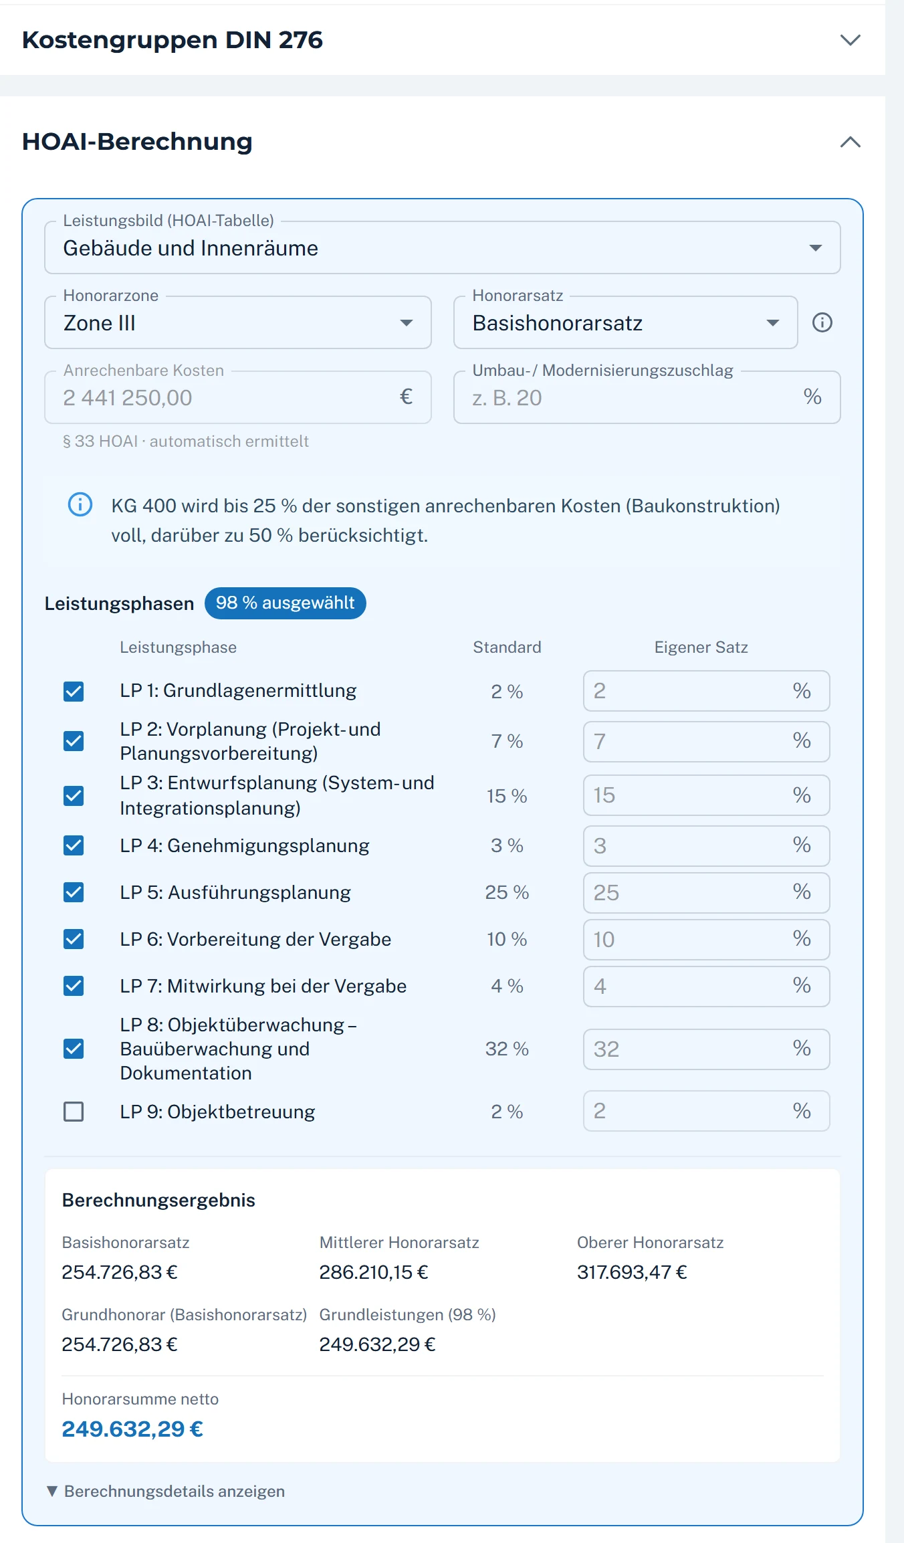Click the Eigener Satz field for LP 7

[706, 986]
